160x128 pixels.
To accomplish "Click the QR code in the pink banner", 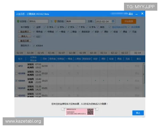I will pyautogui.click(x=90, y=112).
